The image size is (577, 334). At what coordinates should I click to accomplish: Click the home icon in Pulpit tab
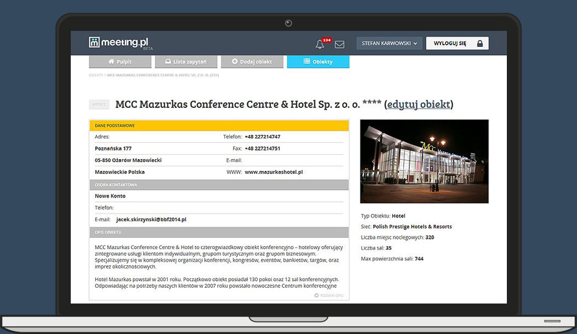pos(111,62)
